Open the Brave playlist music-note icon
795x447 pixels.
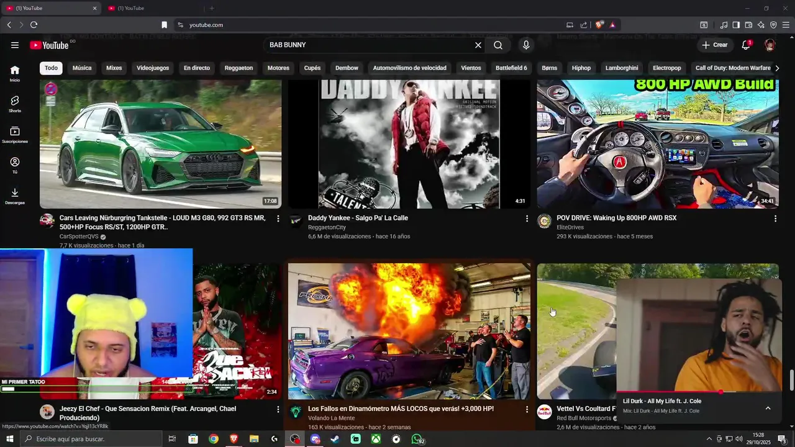pos(724,25)
